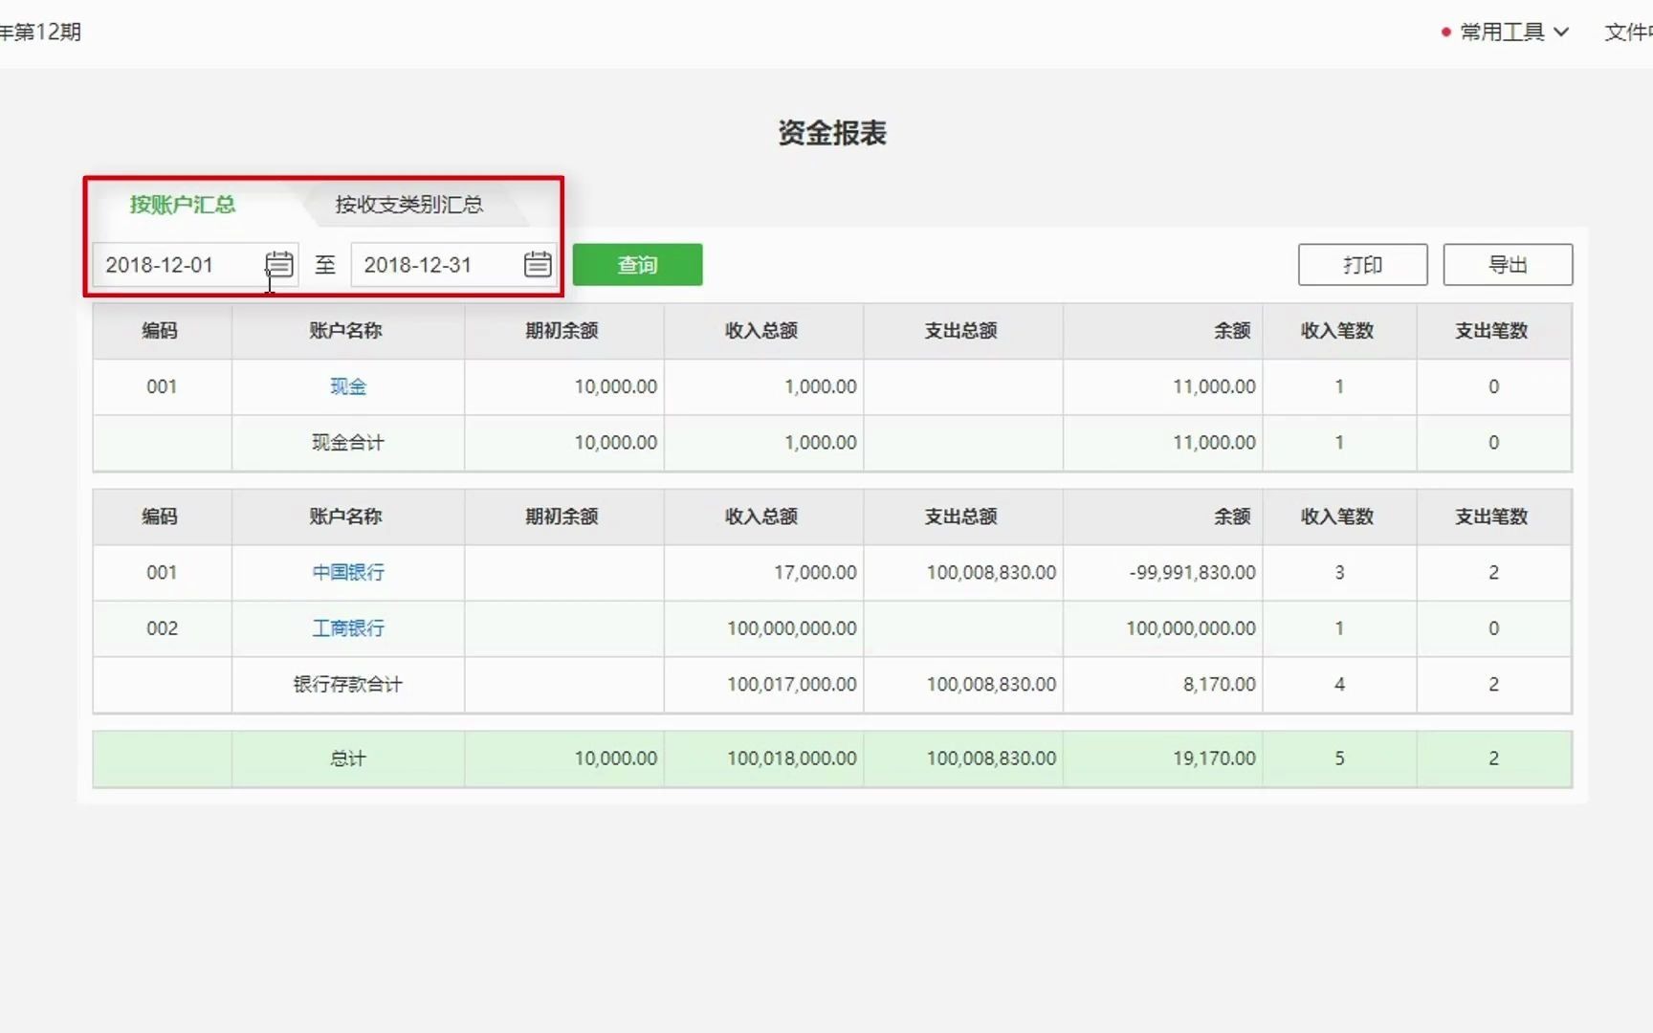This screenshot has height=1033, width=1653.
Task: Open the 现金 account link
Action: pyautogui.click(x=348, y=386)
